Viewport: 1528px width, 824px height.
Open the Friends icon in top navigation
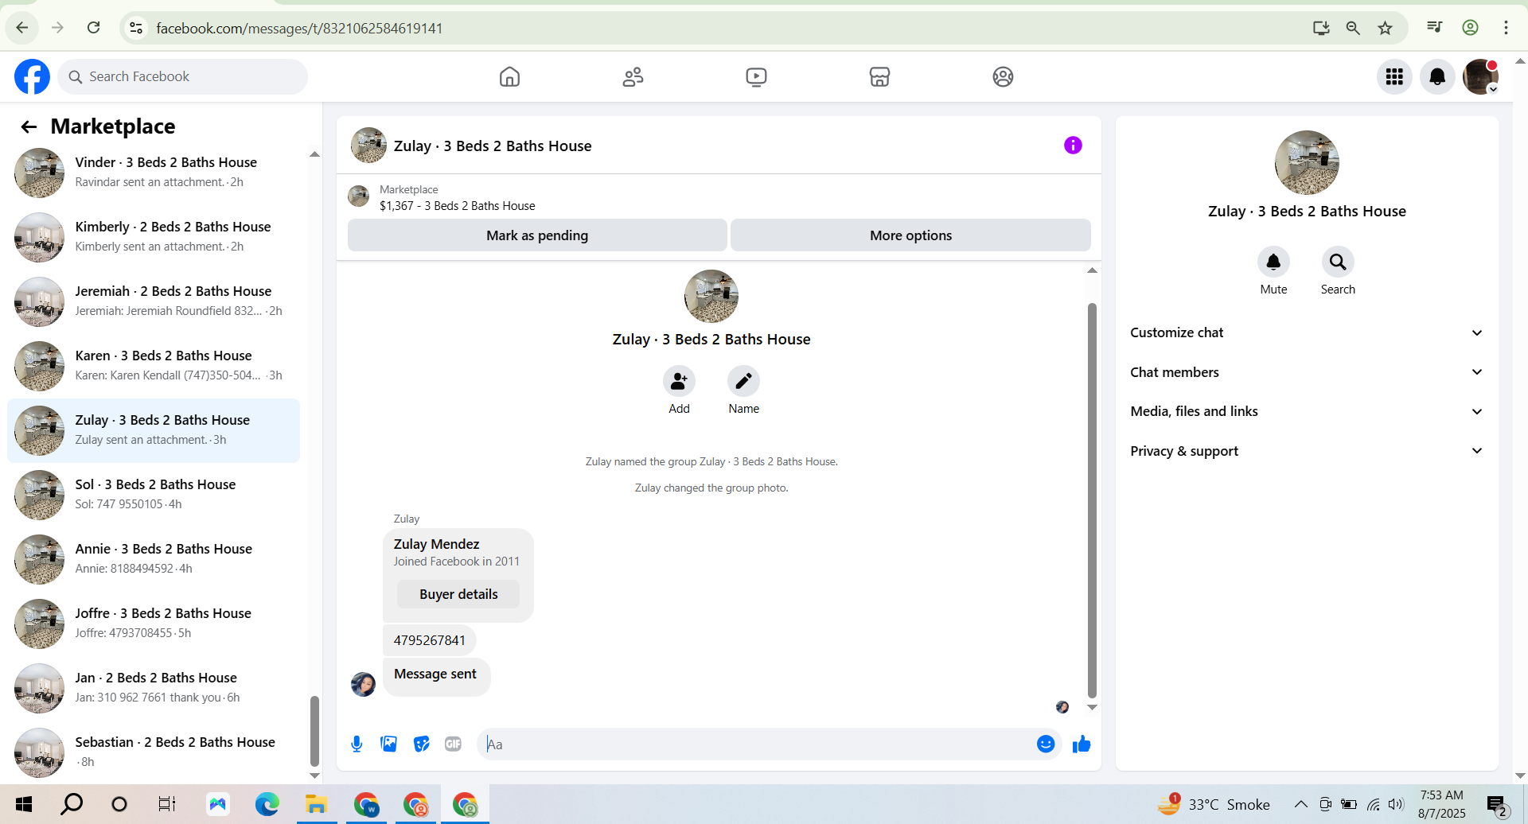coord(633,76)
